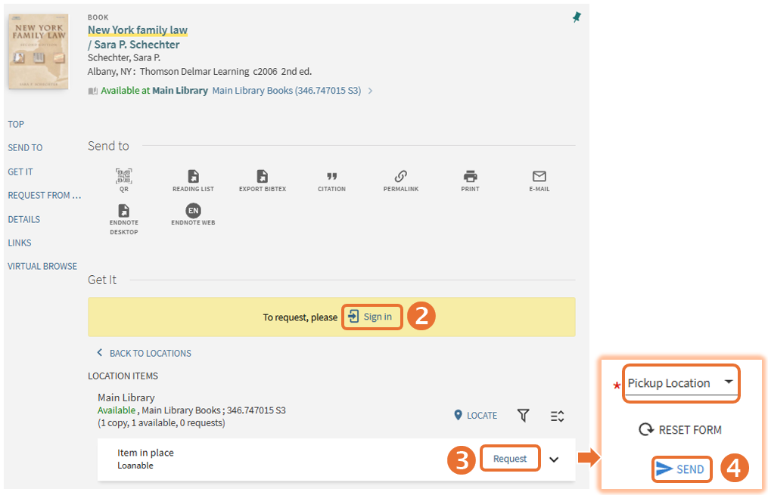Viewport: 768px width, 495px height.
Task: Export to EndNote Desktop
Action: point(124,212)
